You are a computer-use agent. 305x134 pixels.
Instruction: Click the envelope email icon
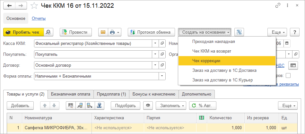tap(103, 32)
